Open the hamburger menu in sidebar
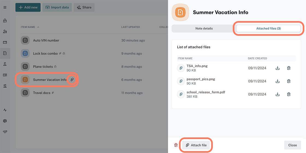Screen dimensions: 306x153 click(5, 7)
